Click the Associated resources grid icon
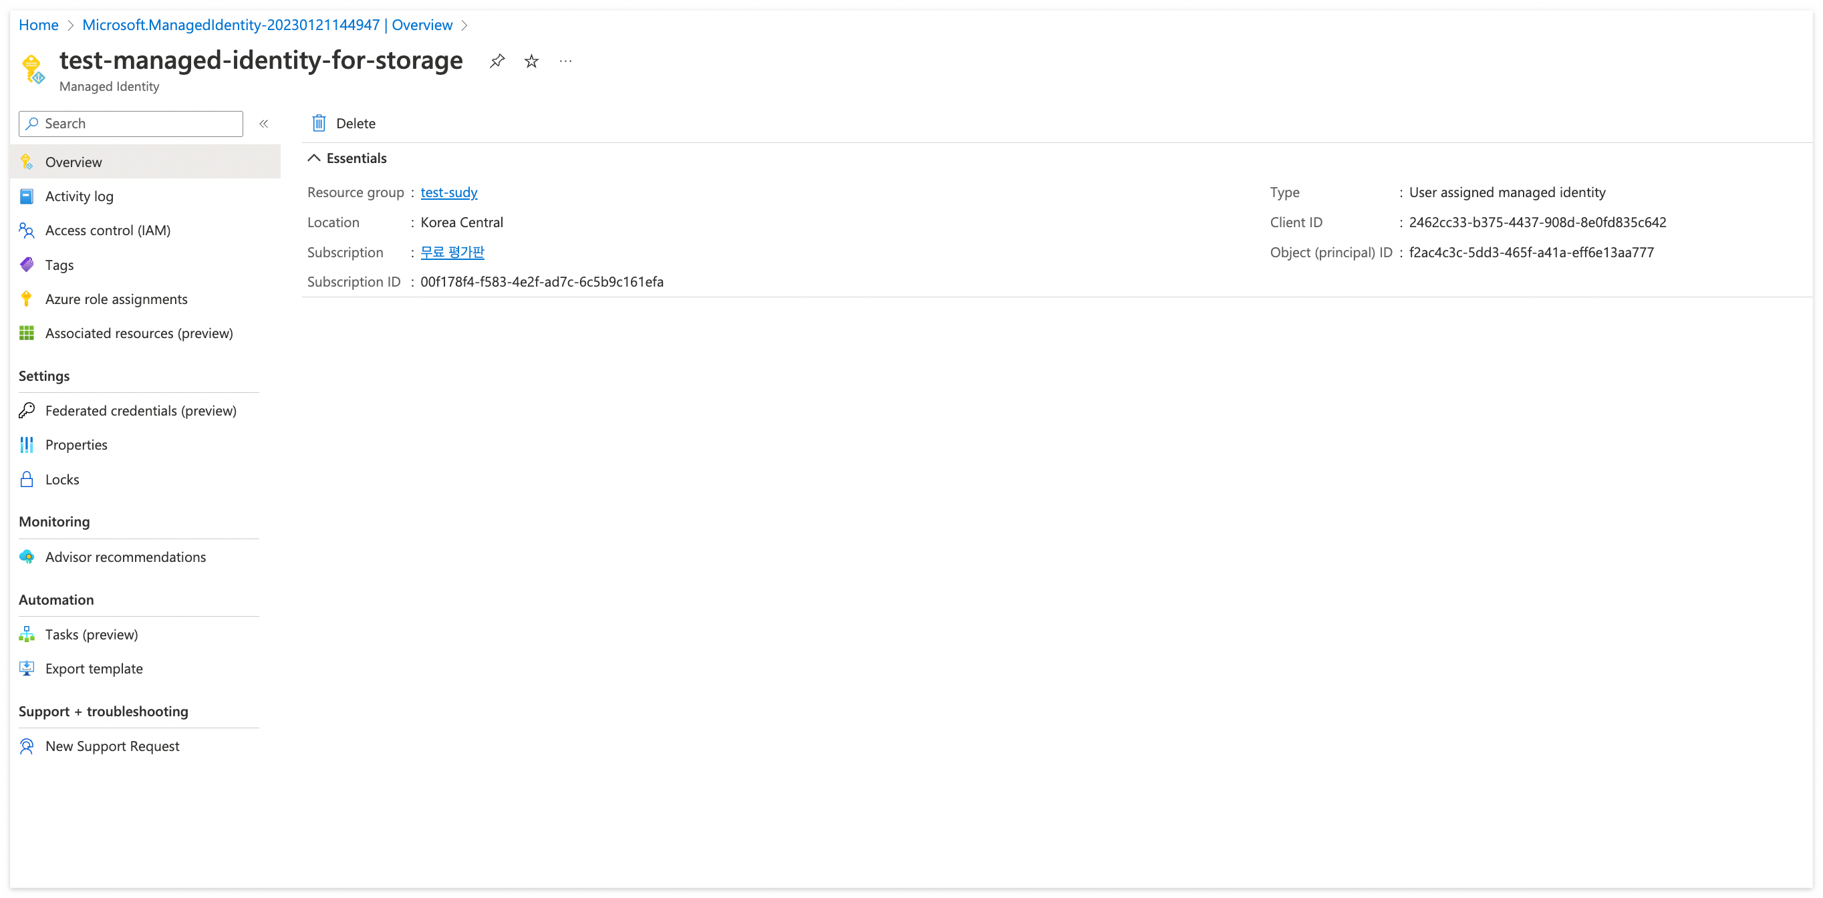This screenshot has height=898, width=1823. tap(27, 333)
